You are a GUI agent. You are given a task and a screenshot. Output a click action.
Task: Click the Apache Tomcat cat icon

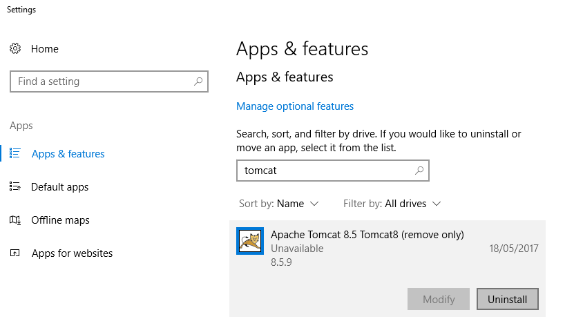[x=250, y=241]
